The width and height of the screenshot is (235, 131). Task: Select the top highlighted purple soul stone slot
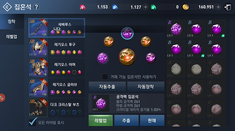[127, 33]
